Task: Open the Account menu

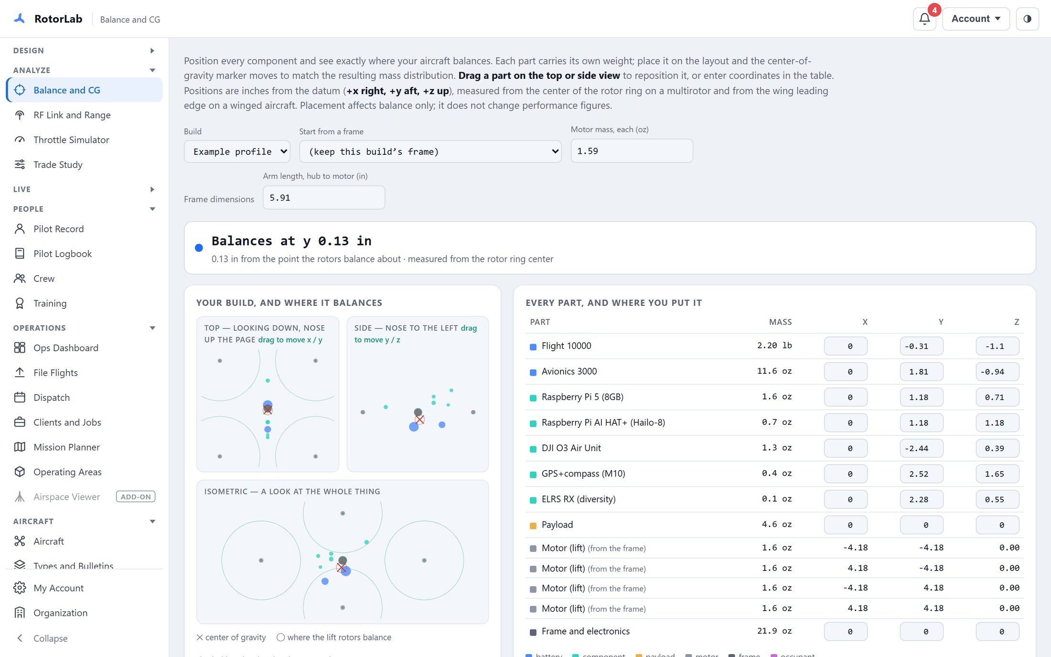Action: click(x=976, y=19)
